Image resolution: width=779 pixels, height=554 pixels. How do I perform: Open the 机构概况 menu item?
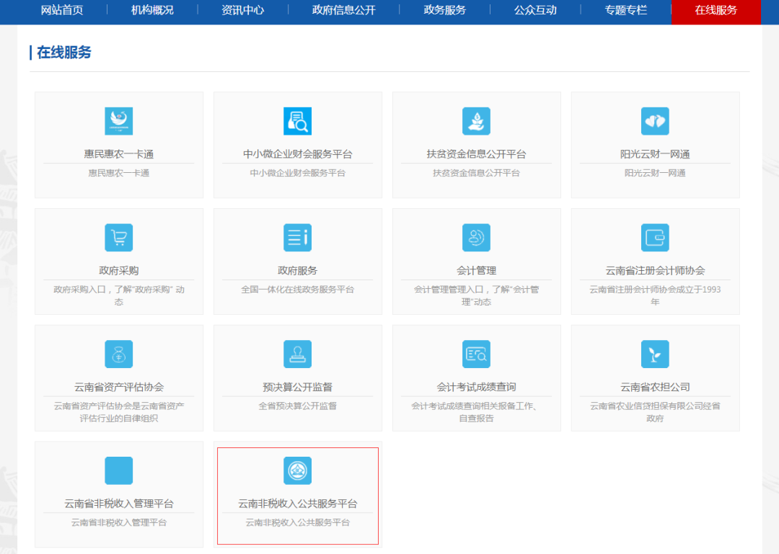pos(152,10)
